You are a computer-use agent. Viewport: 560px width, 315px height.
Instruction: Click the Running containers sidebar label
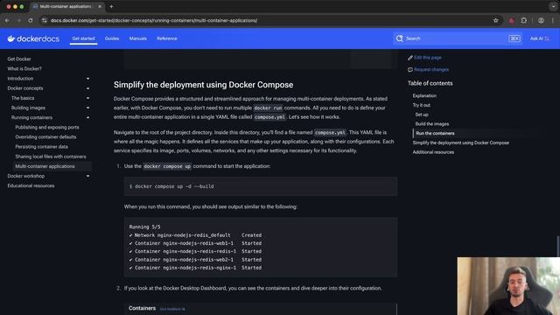(31, 117)
